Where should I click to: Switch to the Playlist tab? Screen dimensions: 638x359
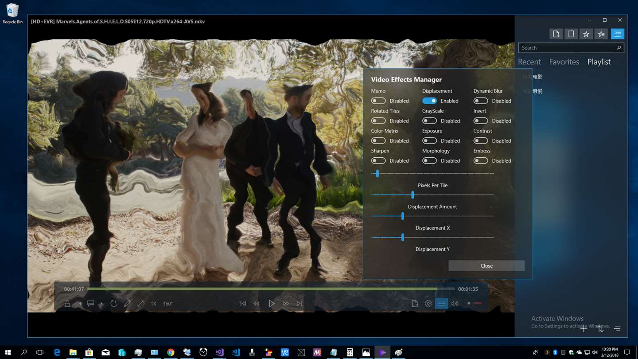[x=599, y=62]
